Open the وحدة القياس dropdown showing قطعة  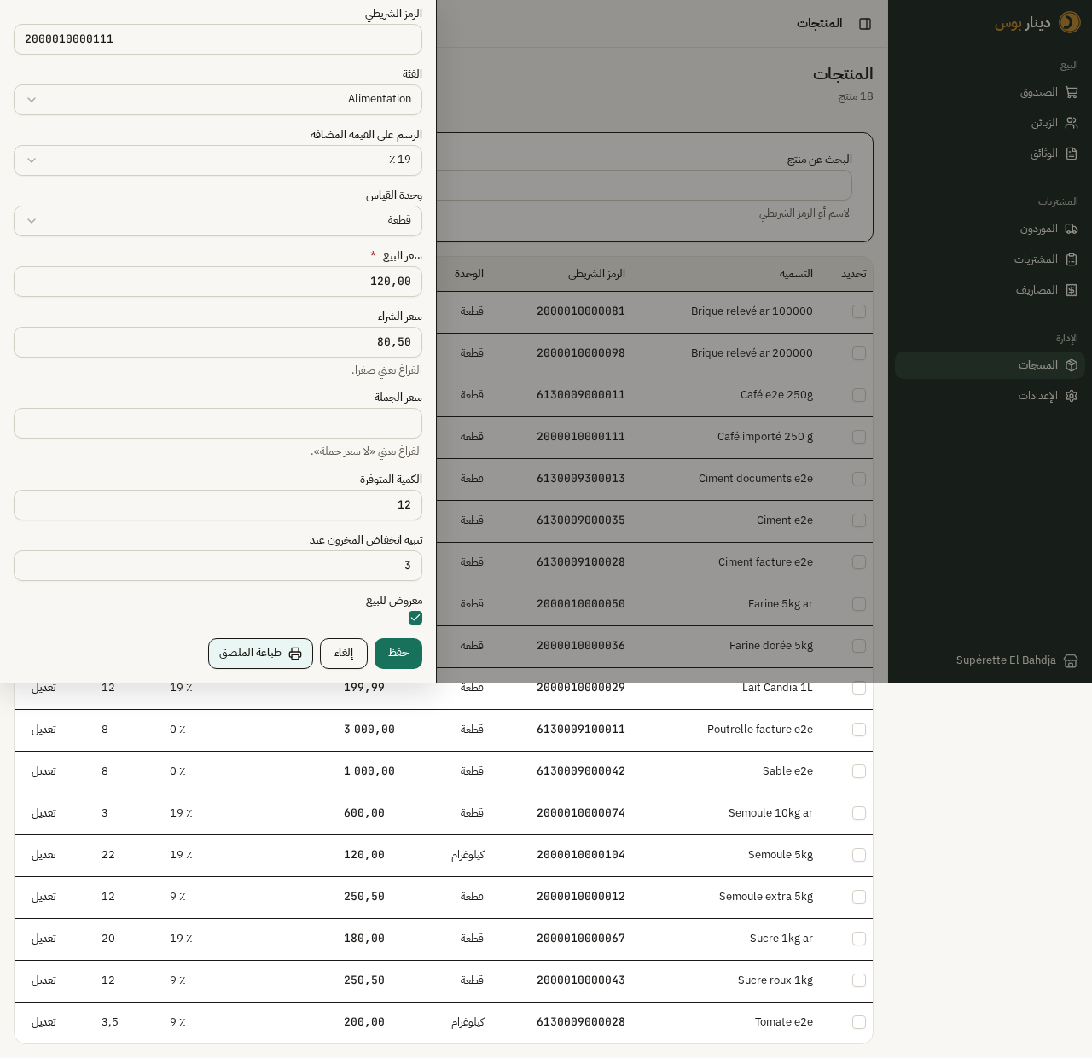pyautogui.click(x=218, y=221)
